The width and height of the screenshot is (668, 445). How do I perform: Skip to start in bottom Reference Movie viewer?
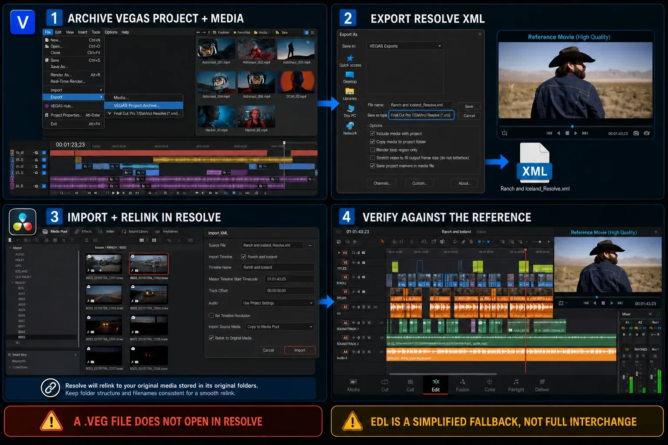[x=586, y=303]
